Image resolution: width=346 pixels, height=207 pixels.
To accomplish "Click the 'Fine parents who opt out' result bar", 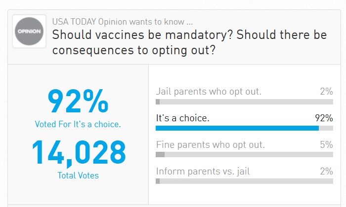I will point(244,155).
